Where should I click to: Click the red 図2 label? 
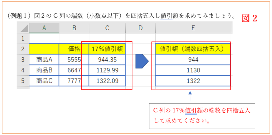tap(249, 19)
